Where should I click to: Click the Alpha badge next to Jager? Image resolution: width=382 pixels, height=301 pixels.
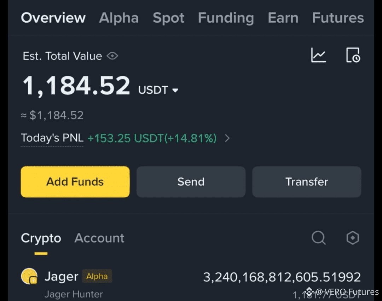[x=97, y=276]
